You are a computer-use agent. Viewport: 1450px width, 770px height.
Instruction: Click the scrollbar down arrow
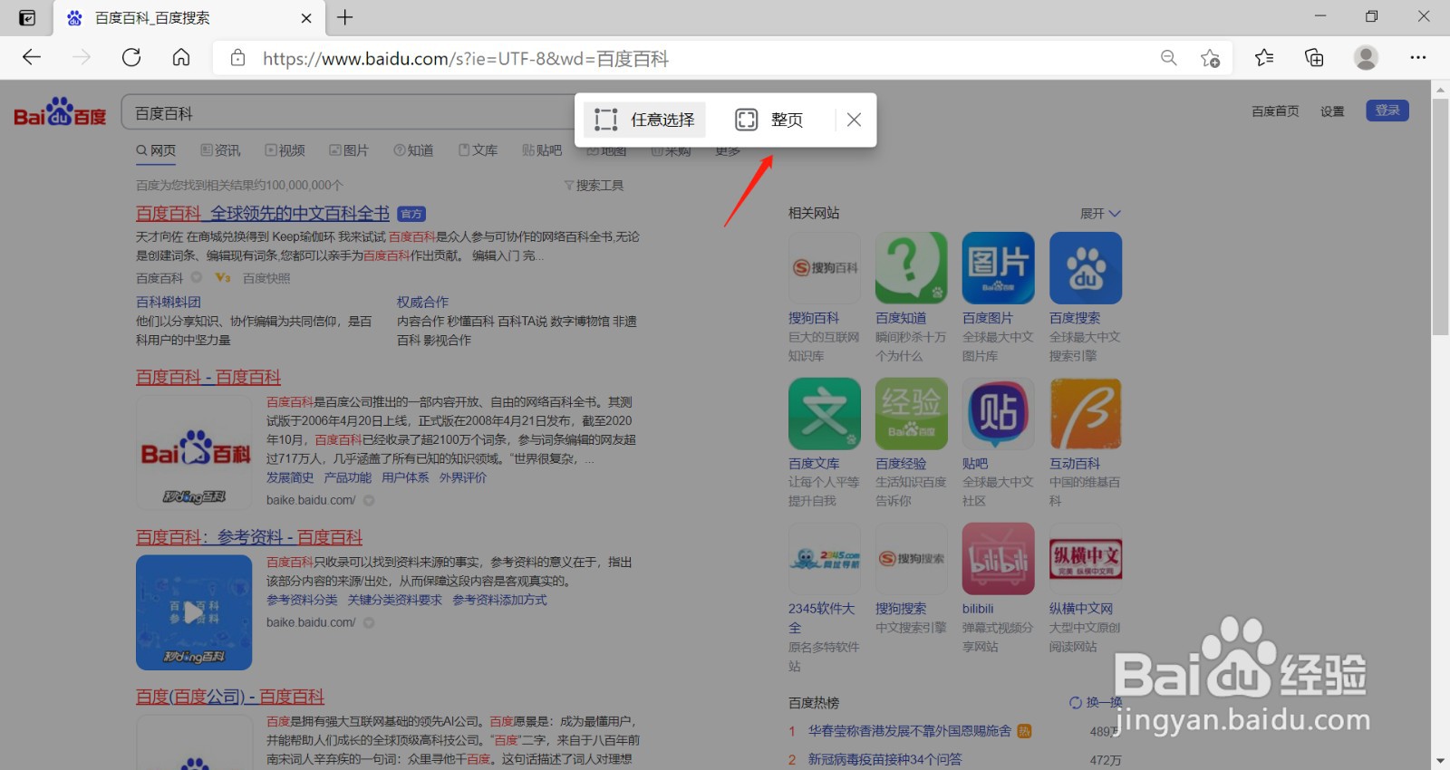(1441, 761)
